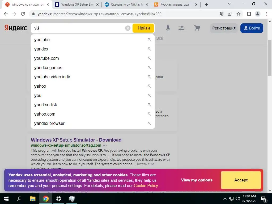Click View my options in cookie banner
Viewport: 272px width, 204px height.
click(x=197, y=180)
